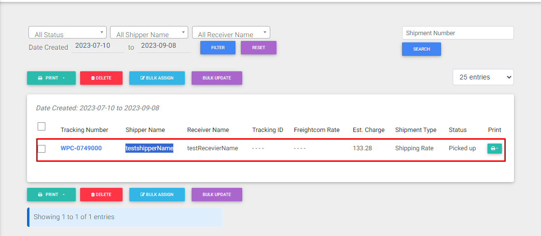Click the Bulk Update button above the table
Viewport: 541px width, 236px height.
point(217,78)
